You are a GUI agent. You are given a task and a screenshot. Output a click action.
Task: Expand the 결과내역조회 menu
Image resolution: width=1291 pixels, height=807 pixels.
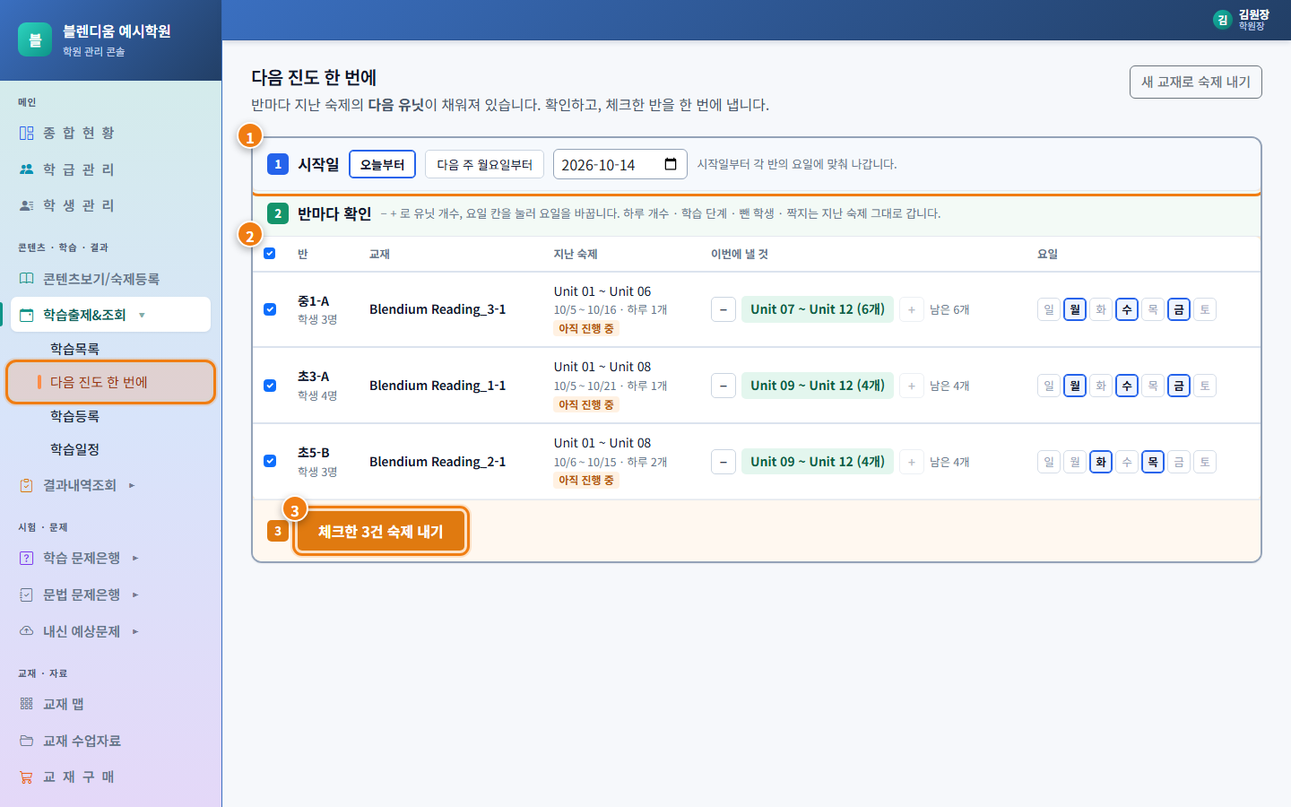[111, 485]
